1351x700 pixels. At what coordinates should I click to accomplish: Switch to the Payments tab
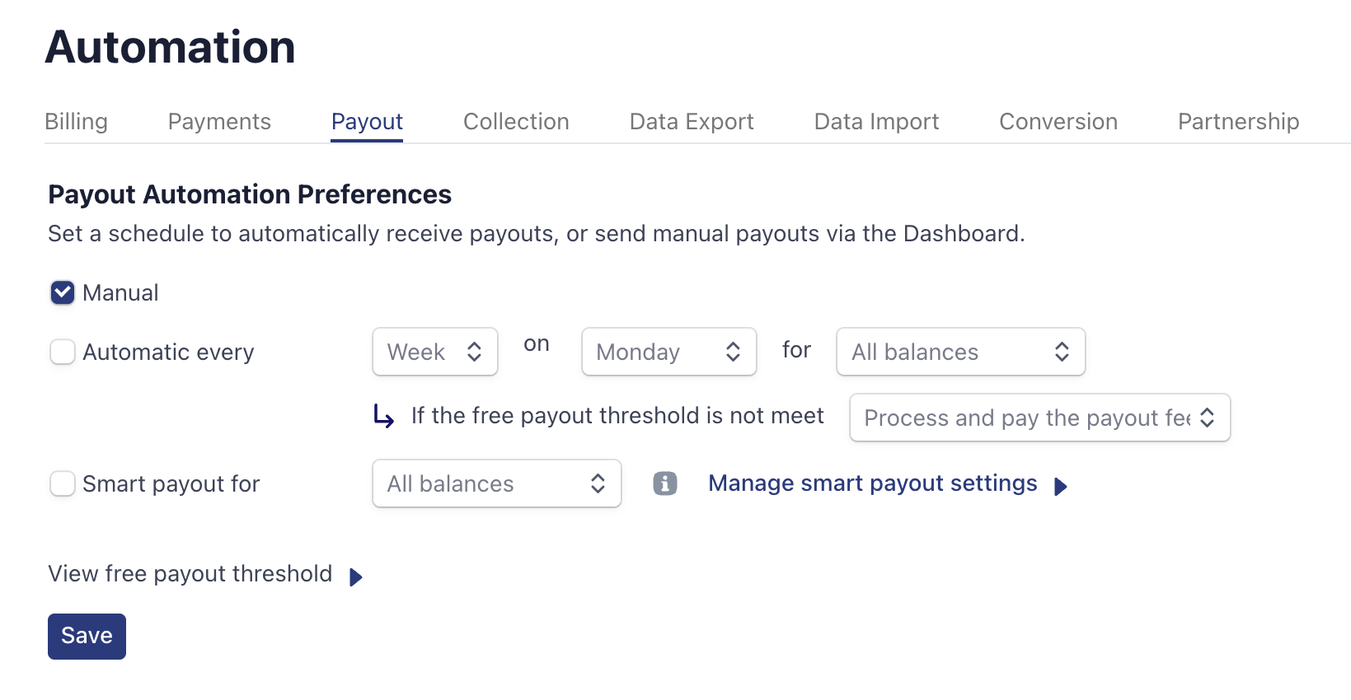coord(219,122)
